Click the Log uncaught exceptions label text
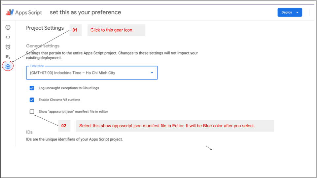 [69, 88]
